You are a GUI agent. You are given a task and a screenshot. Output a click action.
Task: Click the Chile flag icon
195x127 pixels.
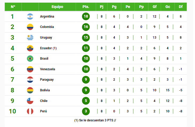[30, 101]
